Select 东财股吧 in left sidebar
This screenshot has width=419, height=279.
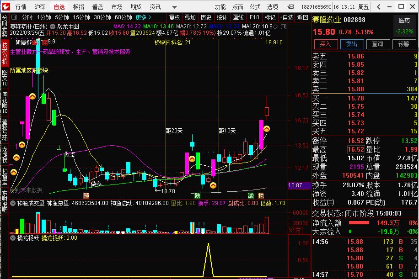point(5,201)
